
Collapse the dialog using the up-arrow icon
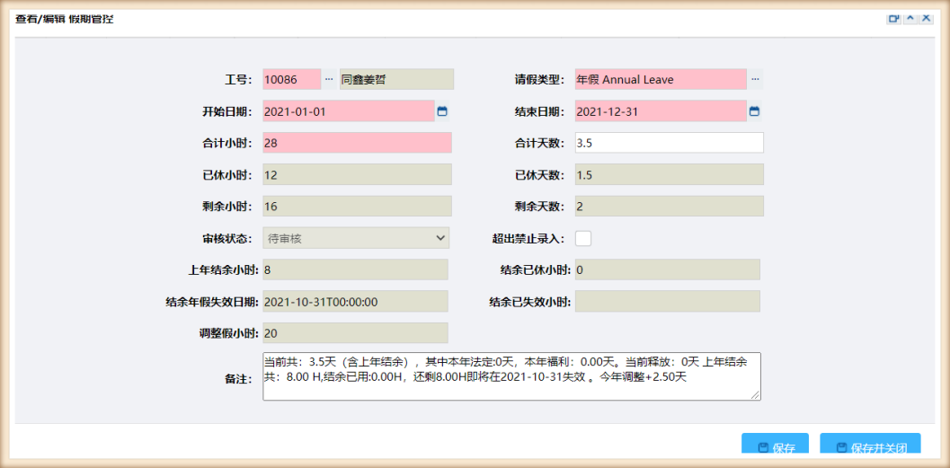click(x=910, y=18)
